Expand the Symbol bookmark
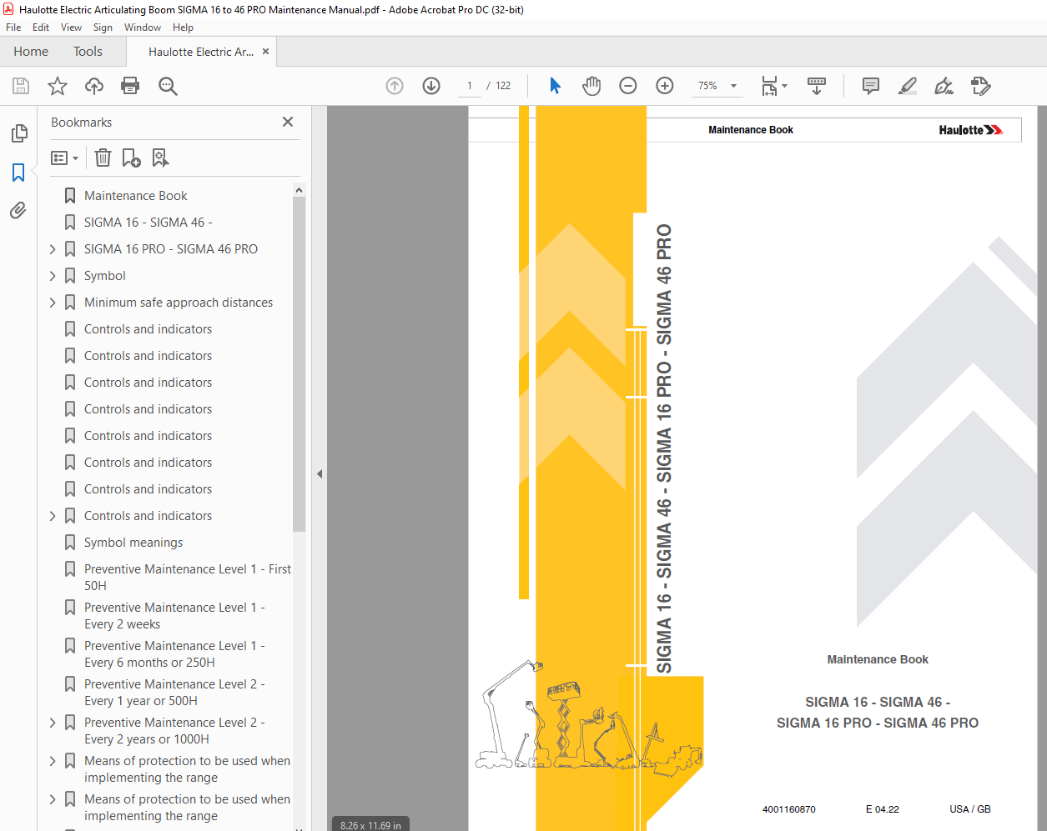This screenshot has height=831, width=1047. coord(53,276)
